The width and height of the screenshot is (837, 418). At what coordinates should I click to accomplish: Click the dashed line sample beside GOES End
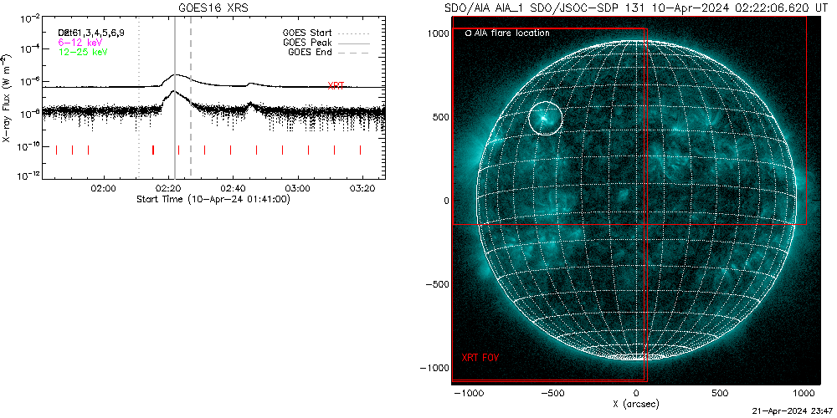point(354,52)
